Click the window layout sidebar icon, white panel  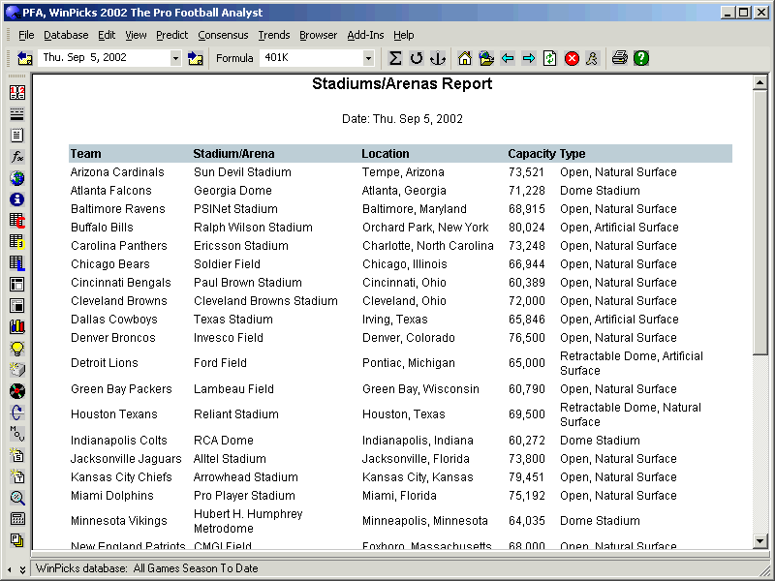pos(17,284)
